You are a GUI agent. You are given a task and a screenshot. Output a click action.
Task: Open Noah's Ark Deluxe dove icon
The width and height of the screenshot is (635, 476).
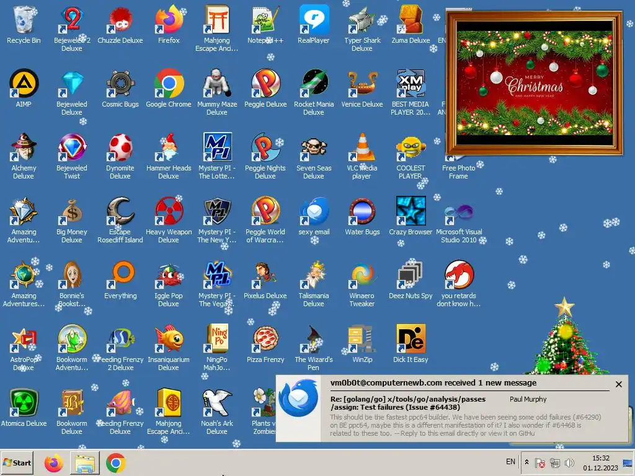[x=216, y=412]
